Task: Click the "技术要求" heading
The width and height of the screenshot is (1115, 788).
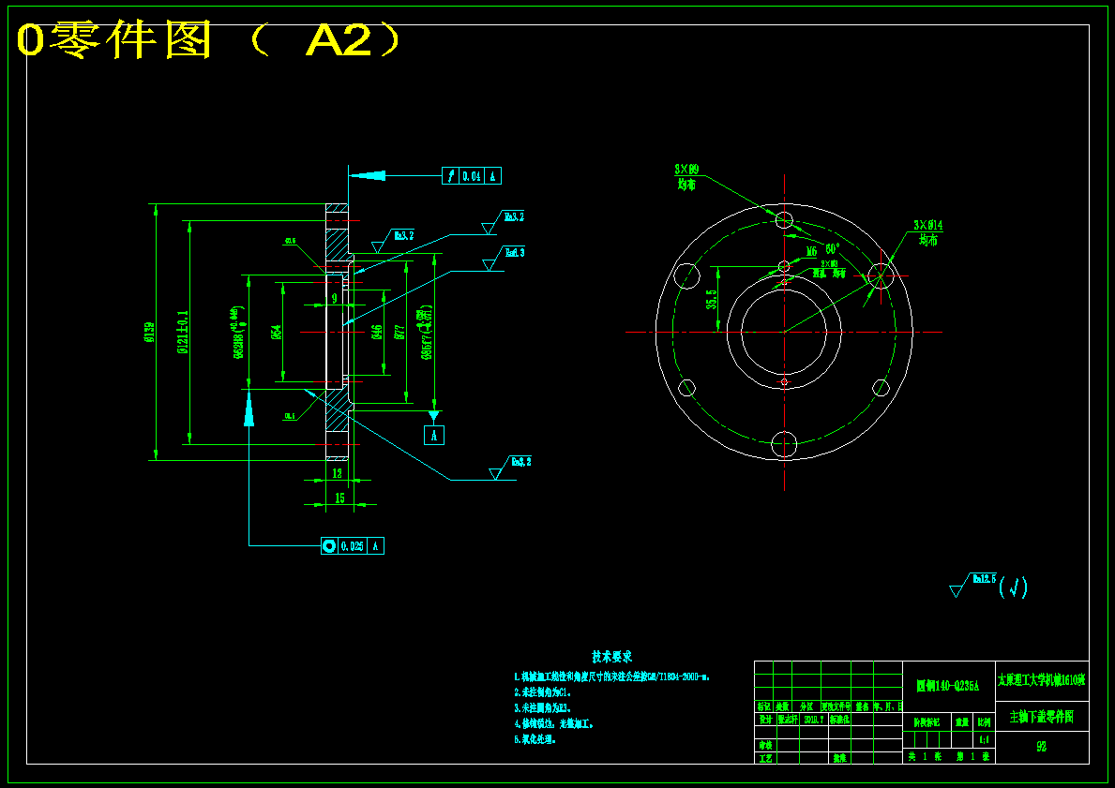Action: click(x=611, y=657)
